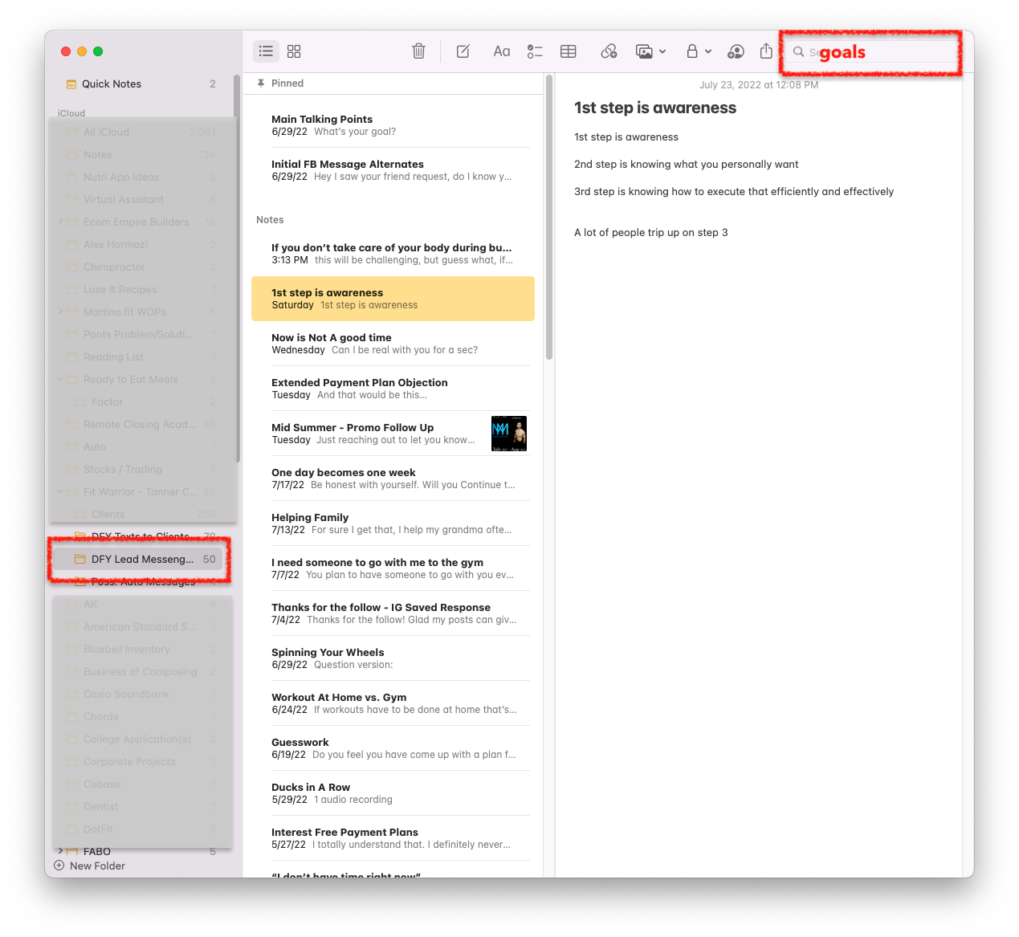Image resolution: width=1019 pixels, height=937 pixels.
Task: Open Mid Summer - Promo Follow Up note
Action: coord(393,434)
